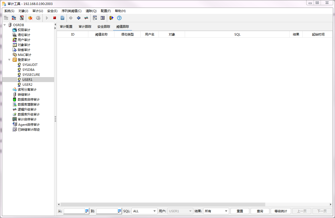Click the red stop square icon
The width and height of the screenshot is (335, 218).
pos(55,18)
